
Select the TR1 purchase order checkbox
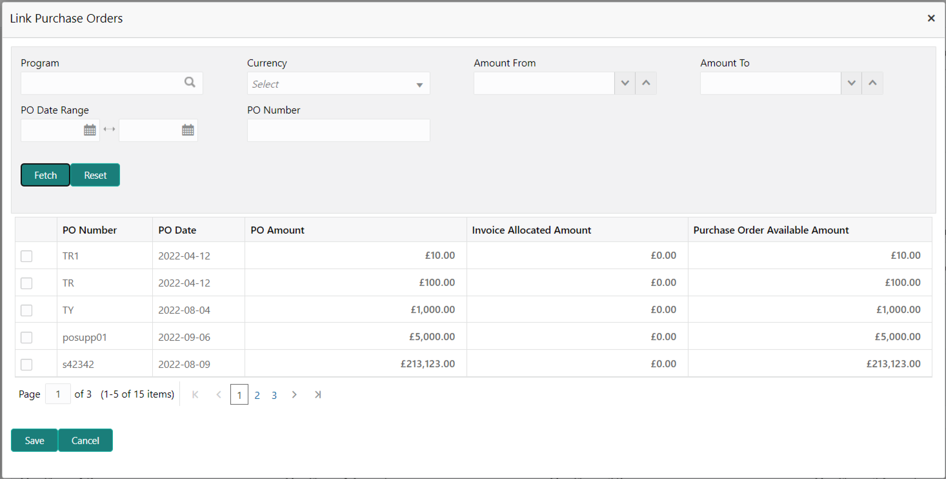point(26,256)
